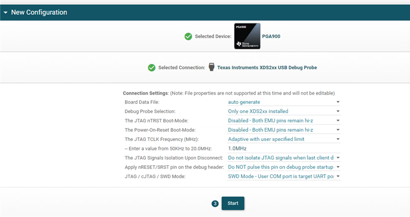Click the XDS2xx debug probe icon
410x217 pixels.
(x=211, y=67)
